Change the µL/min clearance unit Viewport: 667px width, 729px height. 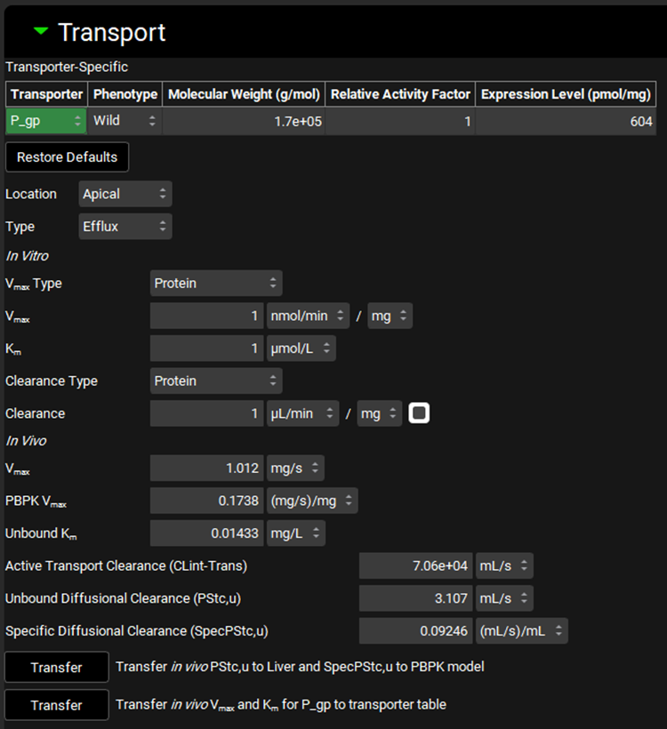303,413
